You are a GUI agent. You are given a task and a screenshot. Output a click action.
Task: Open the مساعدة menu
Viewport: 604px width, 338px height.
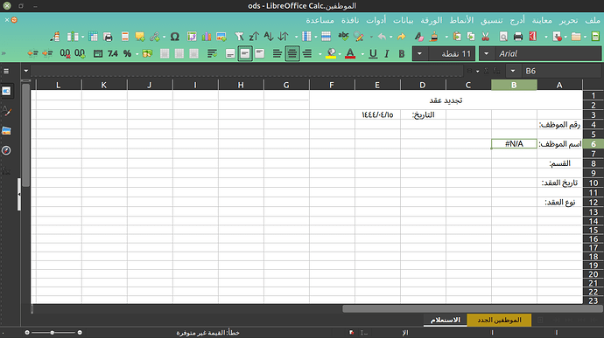(320, 20)
